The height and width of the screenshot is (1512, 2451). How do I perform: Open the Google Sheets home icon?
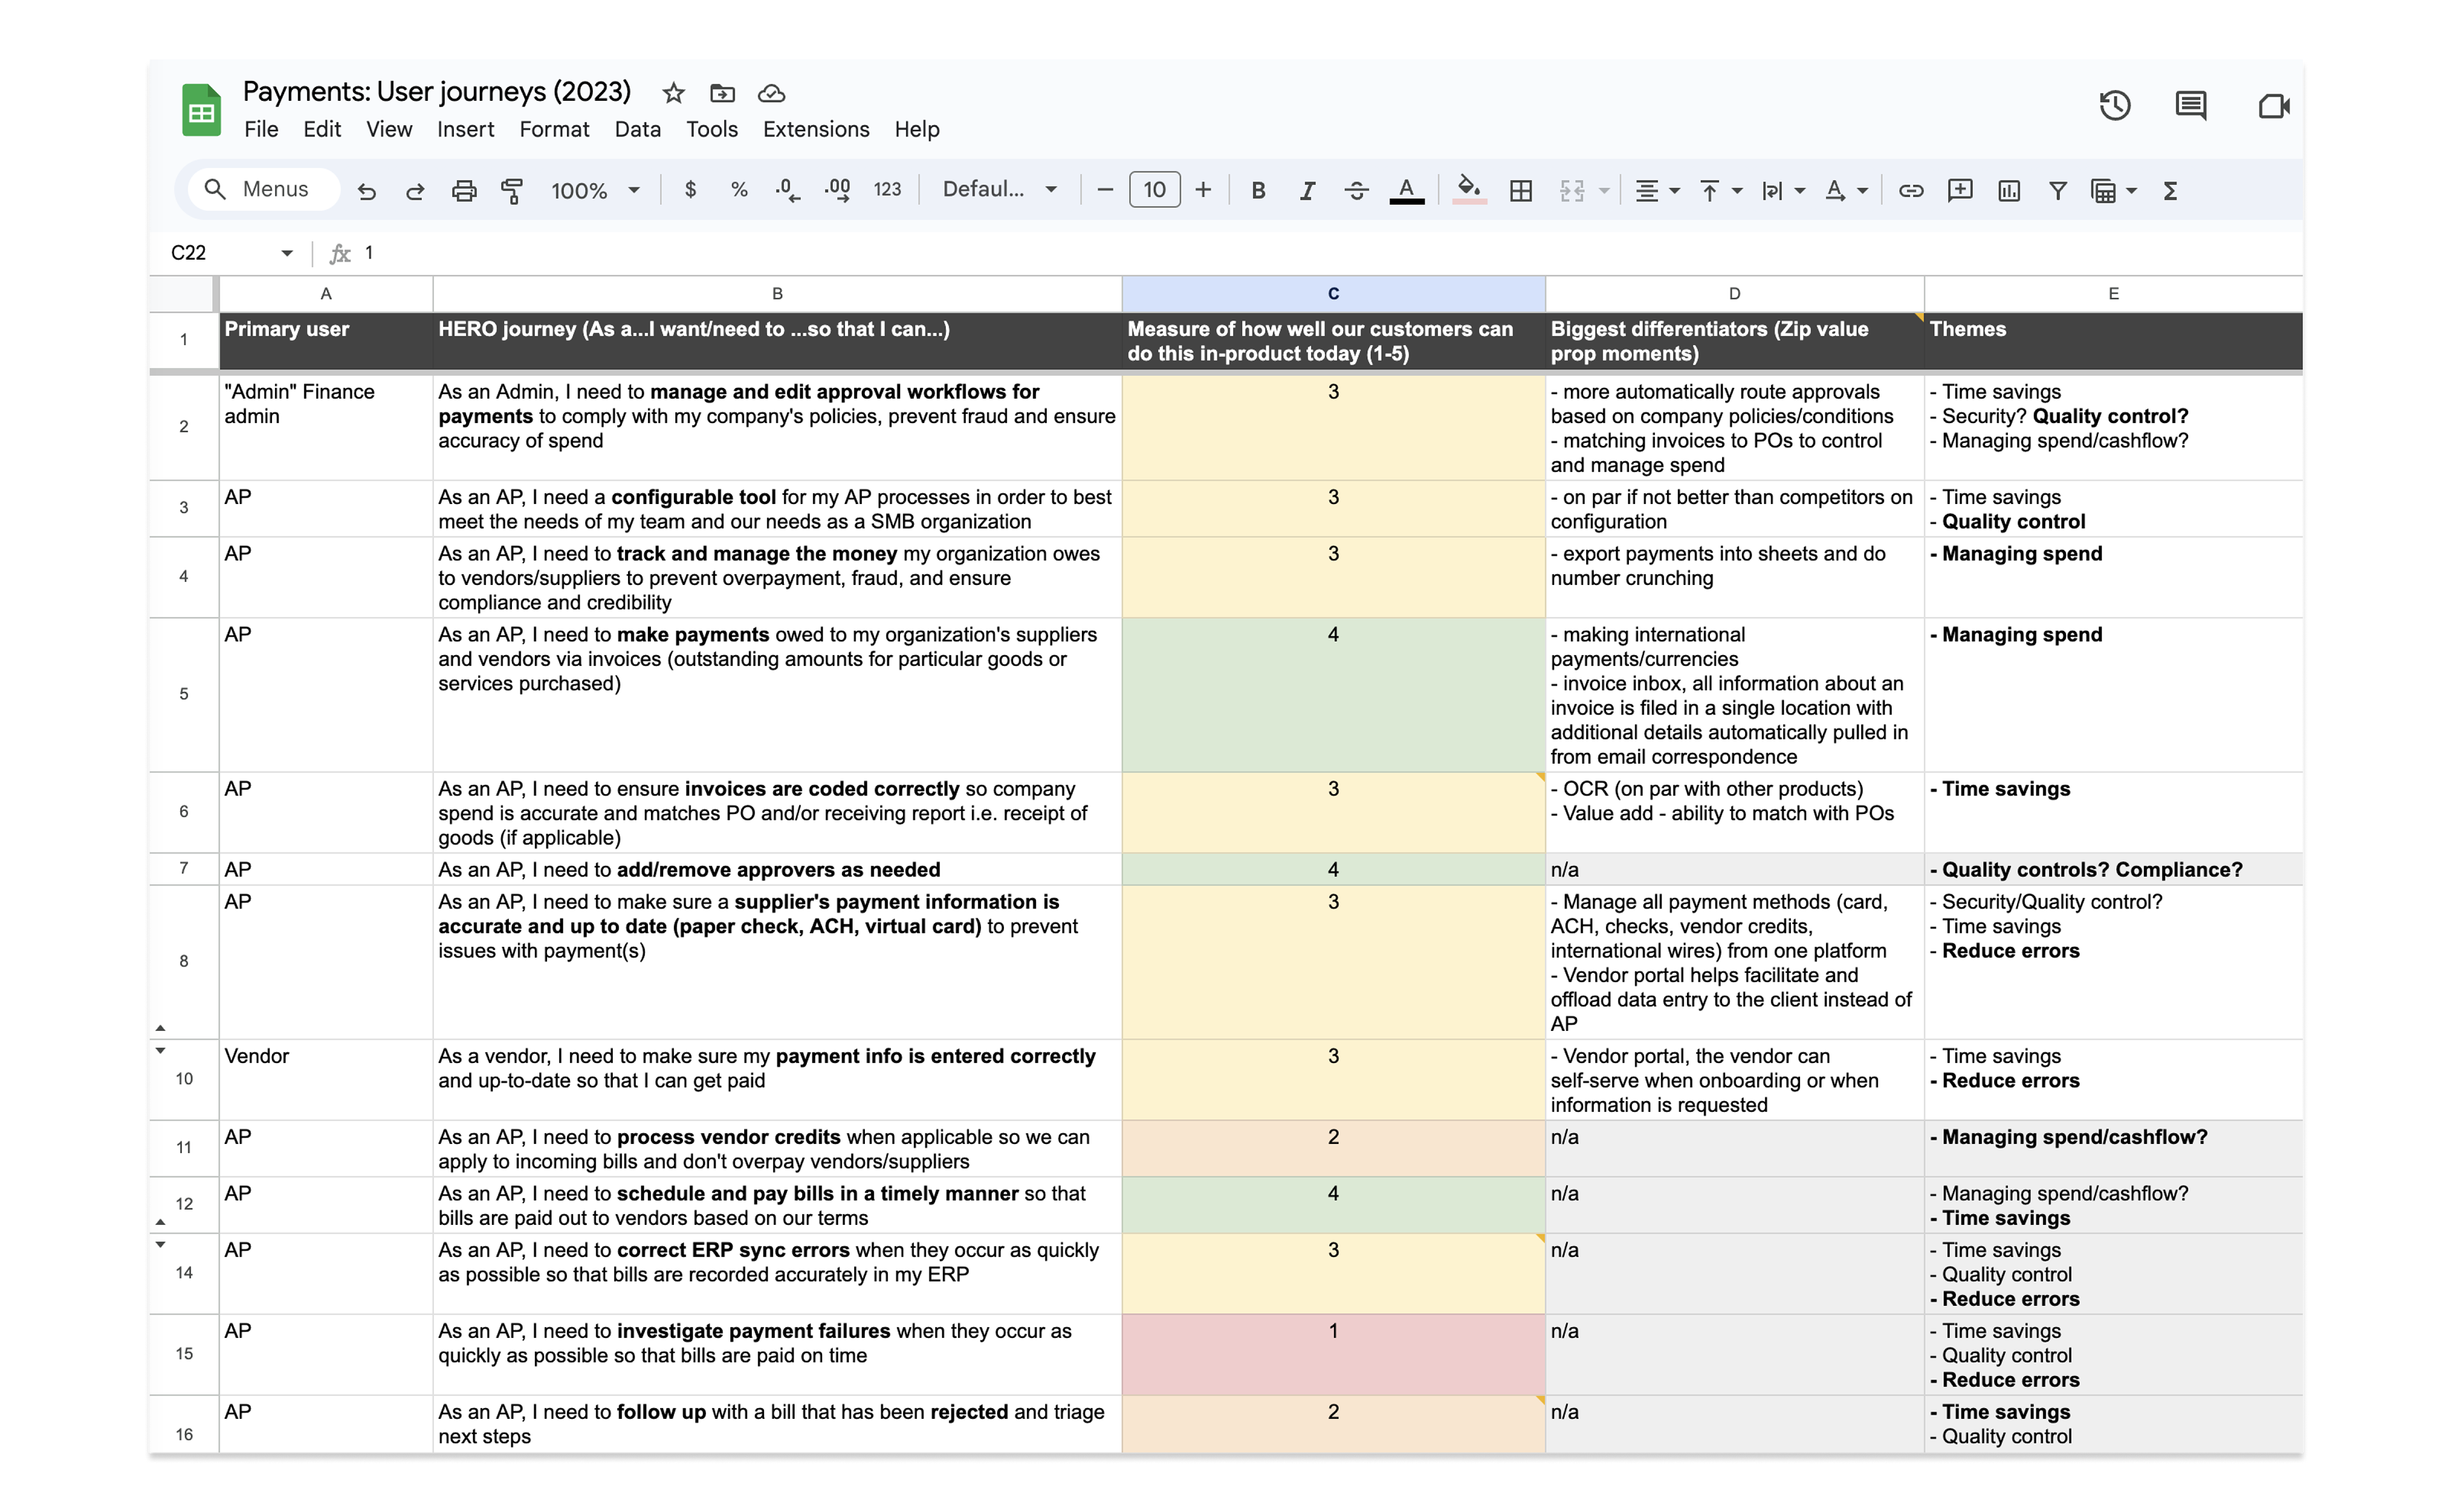(x=201, y=110)
